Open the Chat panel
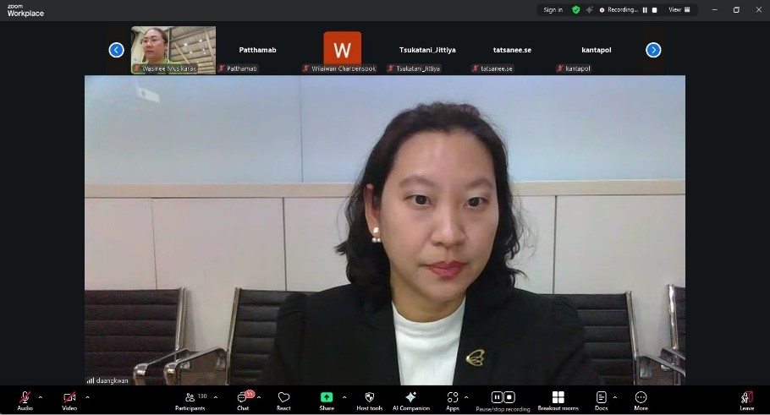 243,397
